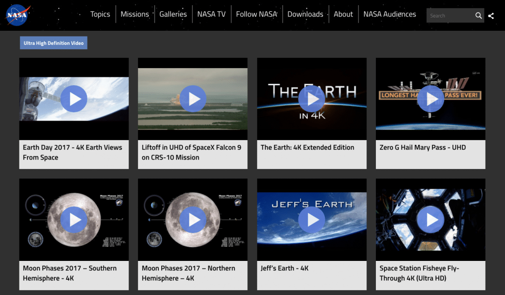Play the Space Station Fisheye Fly-Through video
This screenshot has height=295, width=505.
430,220
